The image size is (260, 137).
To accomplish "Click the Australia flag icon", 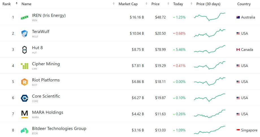I will [238, 17].
